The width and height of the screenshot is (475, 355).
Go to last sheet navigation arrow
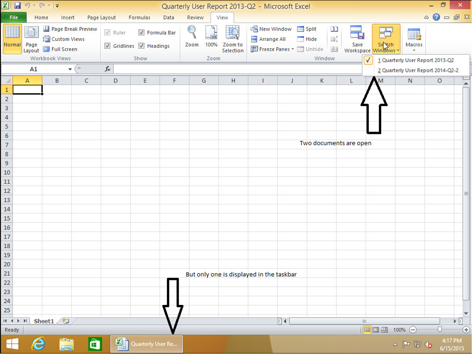pos(25,321)
